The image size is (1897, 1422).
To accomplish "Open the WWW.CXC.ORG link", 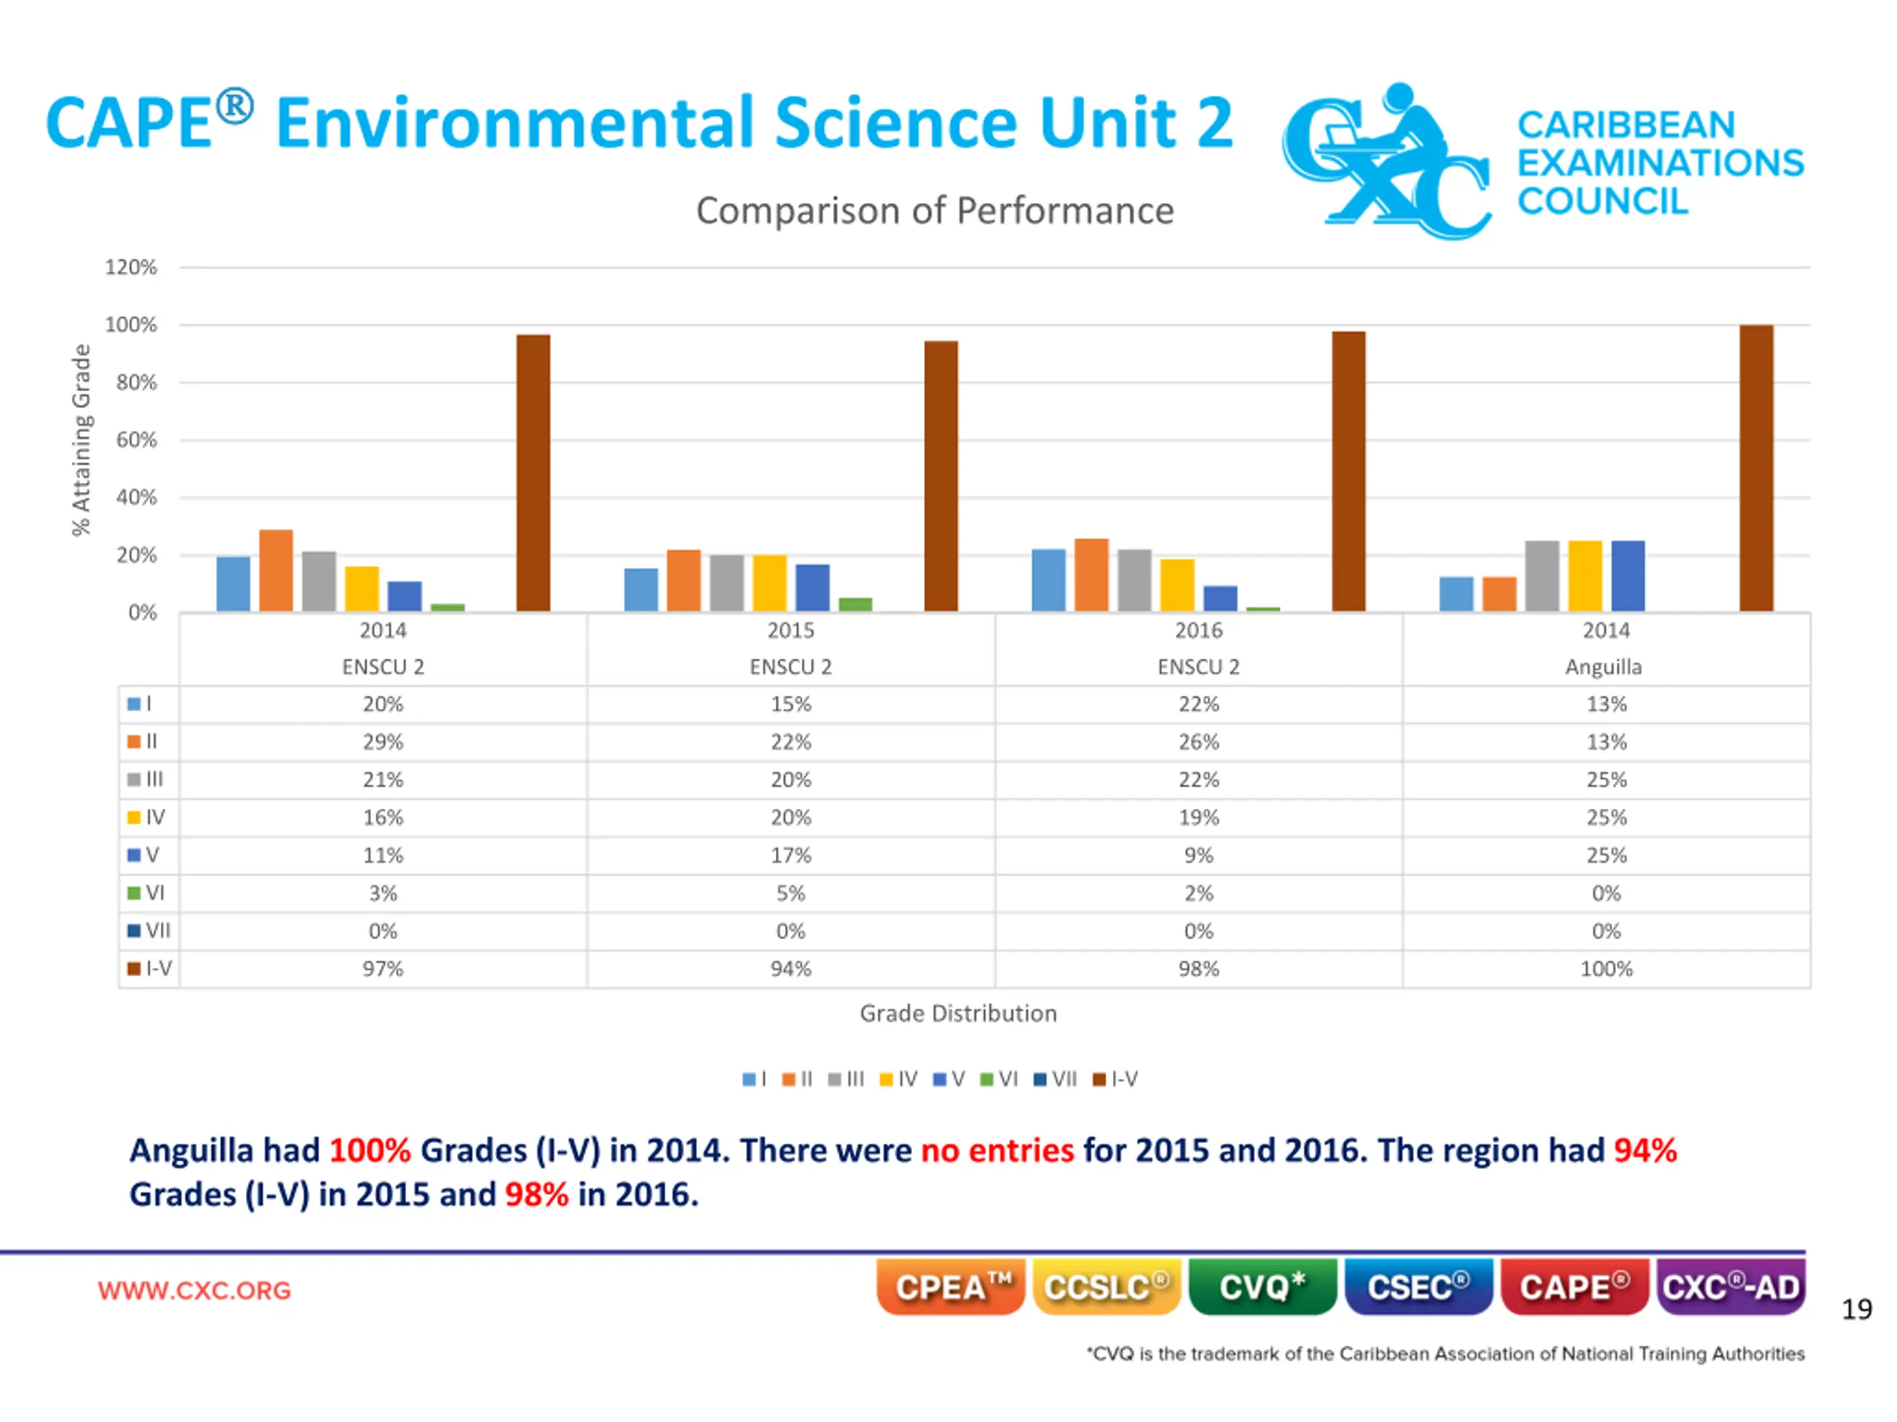I will pyautogui.click(x=195, y=1290).
